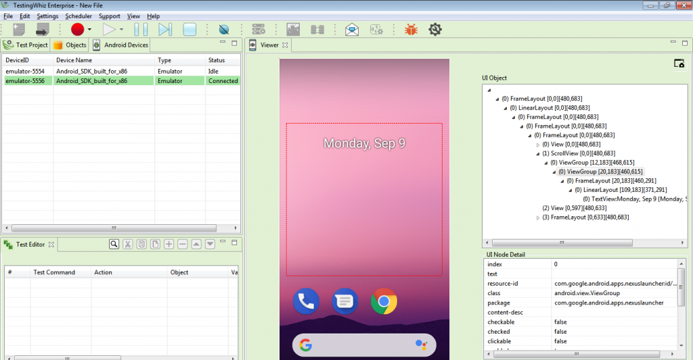Click the binary data settings toolbar icon
Image resolution: width=693 pixels, height=360 pixels.
click(x=376, y=30)
